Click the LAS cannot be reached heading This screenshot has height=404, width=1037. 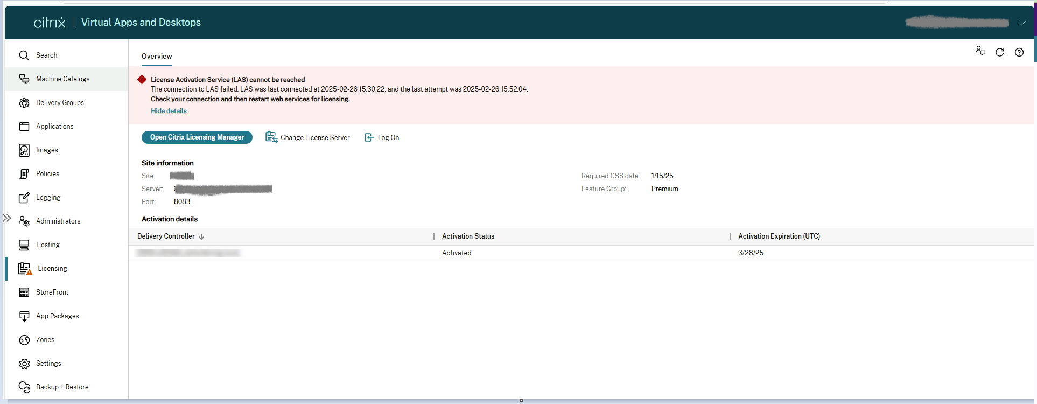coord(228,80)
